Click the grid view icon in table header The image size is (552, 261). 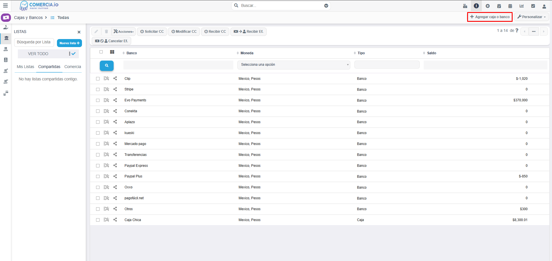point(112,52)
